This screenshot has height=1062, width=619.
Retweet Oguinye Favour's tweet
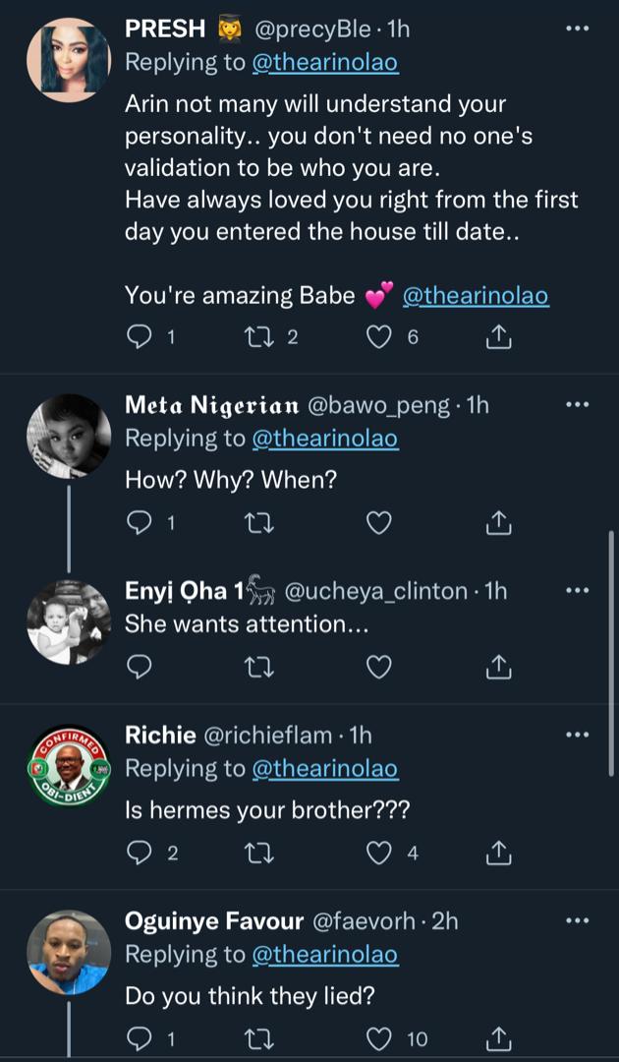(259, 1037)
